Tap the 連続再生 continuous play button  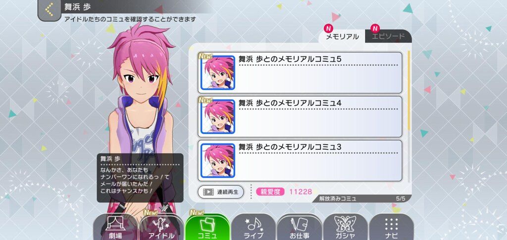[221, 192]
